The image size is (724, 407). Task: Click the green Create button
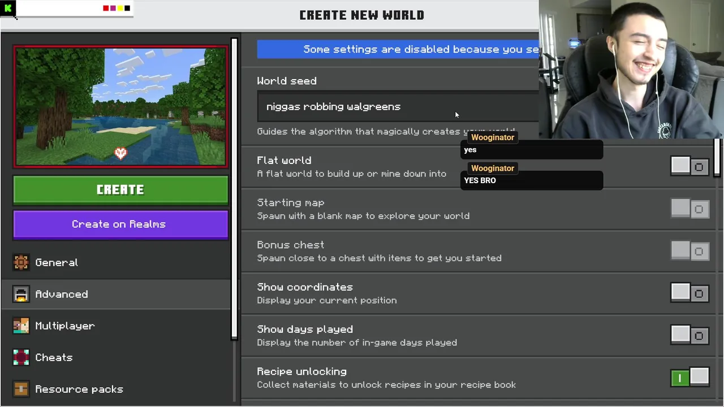(x=120, y=190)
